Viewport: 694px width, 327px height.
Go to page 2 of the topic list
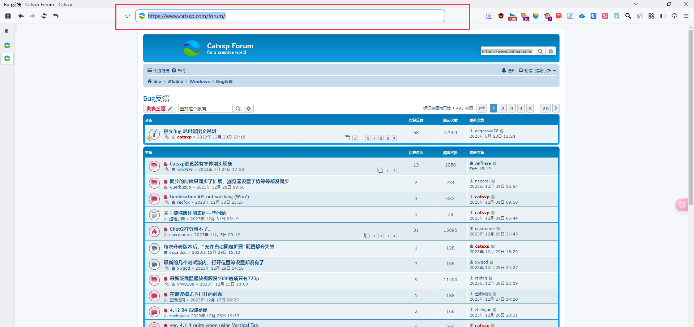pos(503,108)
